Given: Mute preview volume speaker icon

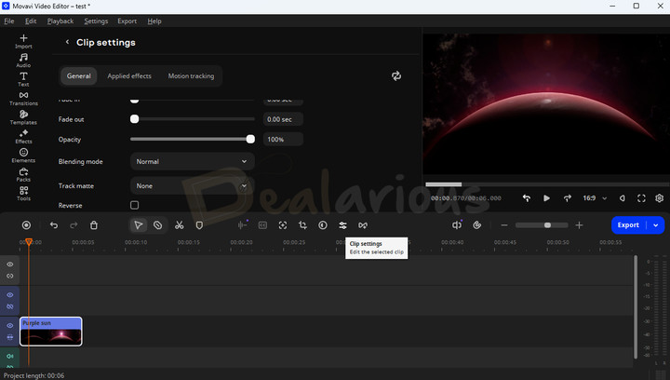Looking at the screenshot, I should [x=623, y=198].
